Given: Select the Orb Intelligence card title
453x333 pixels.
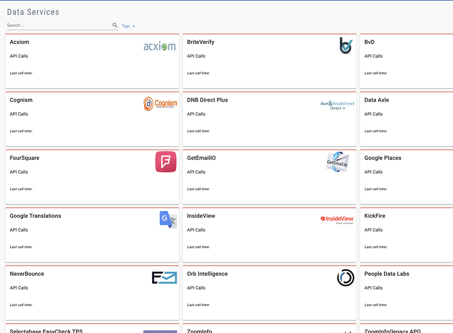Looking at the screenshot, I should (208, 274).
